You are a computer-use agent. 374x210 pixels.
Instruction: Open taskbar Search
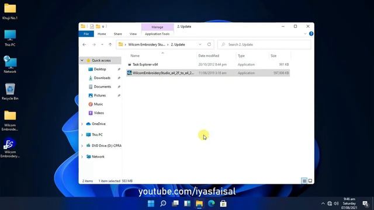163,204
